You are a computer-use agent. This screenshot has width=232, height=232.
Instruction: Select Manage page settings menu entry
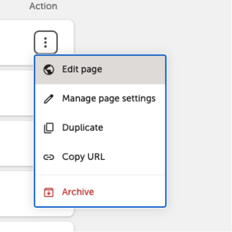coord(100,99)
